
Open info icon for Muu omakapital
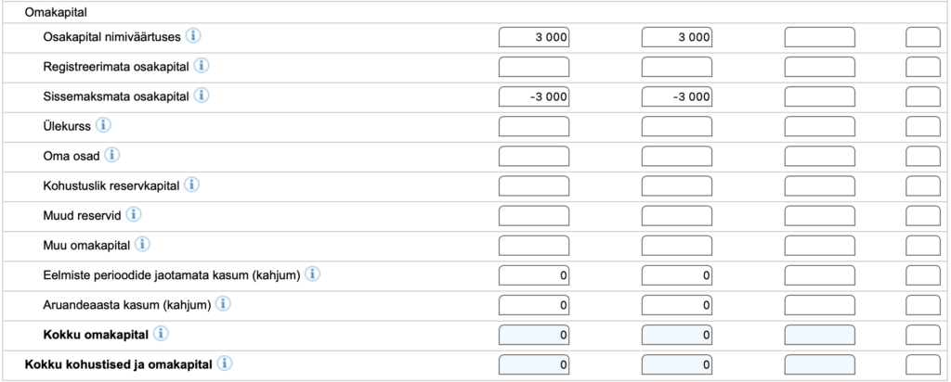142,245
